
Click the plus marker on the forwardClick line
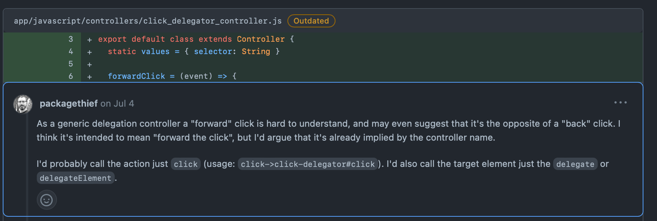click(89, 76)
